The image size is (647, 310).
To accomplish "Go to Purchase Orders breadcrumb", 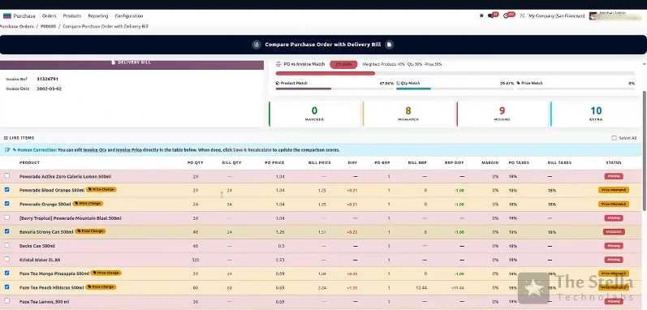I will point(16,27).
